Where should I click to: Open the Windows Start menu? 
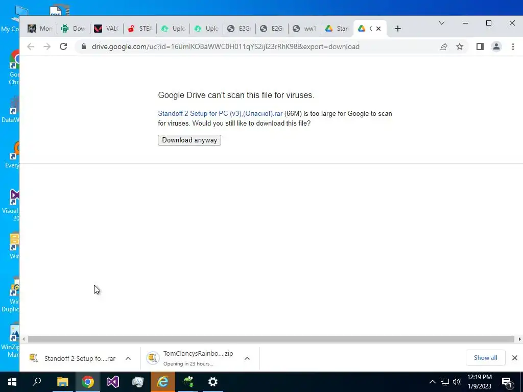(x=12, y=382)
